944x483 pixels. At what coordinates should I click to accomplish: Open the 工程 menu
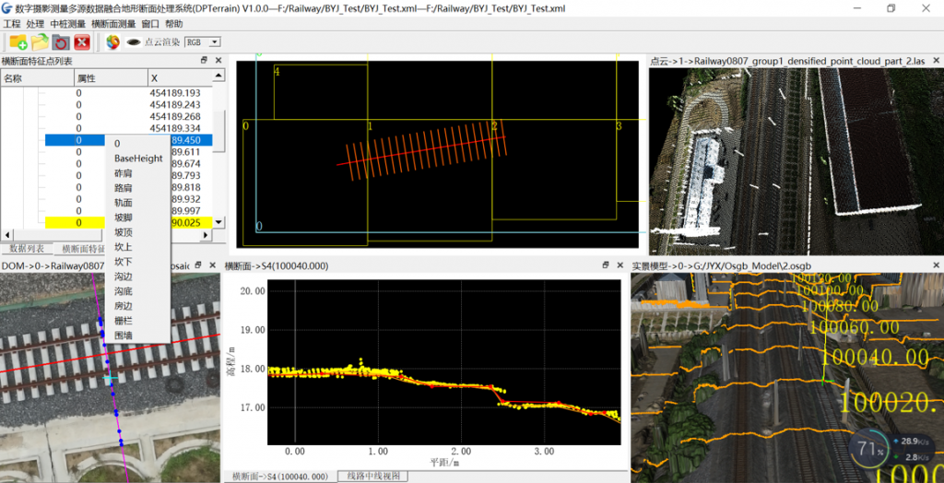click(12, 24)
